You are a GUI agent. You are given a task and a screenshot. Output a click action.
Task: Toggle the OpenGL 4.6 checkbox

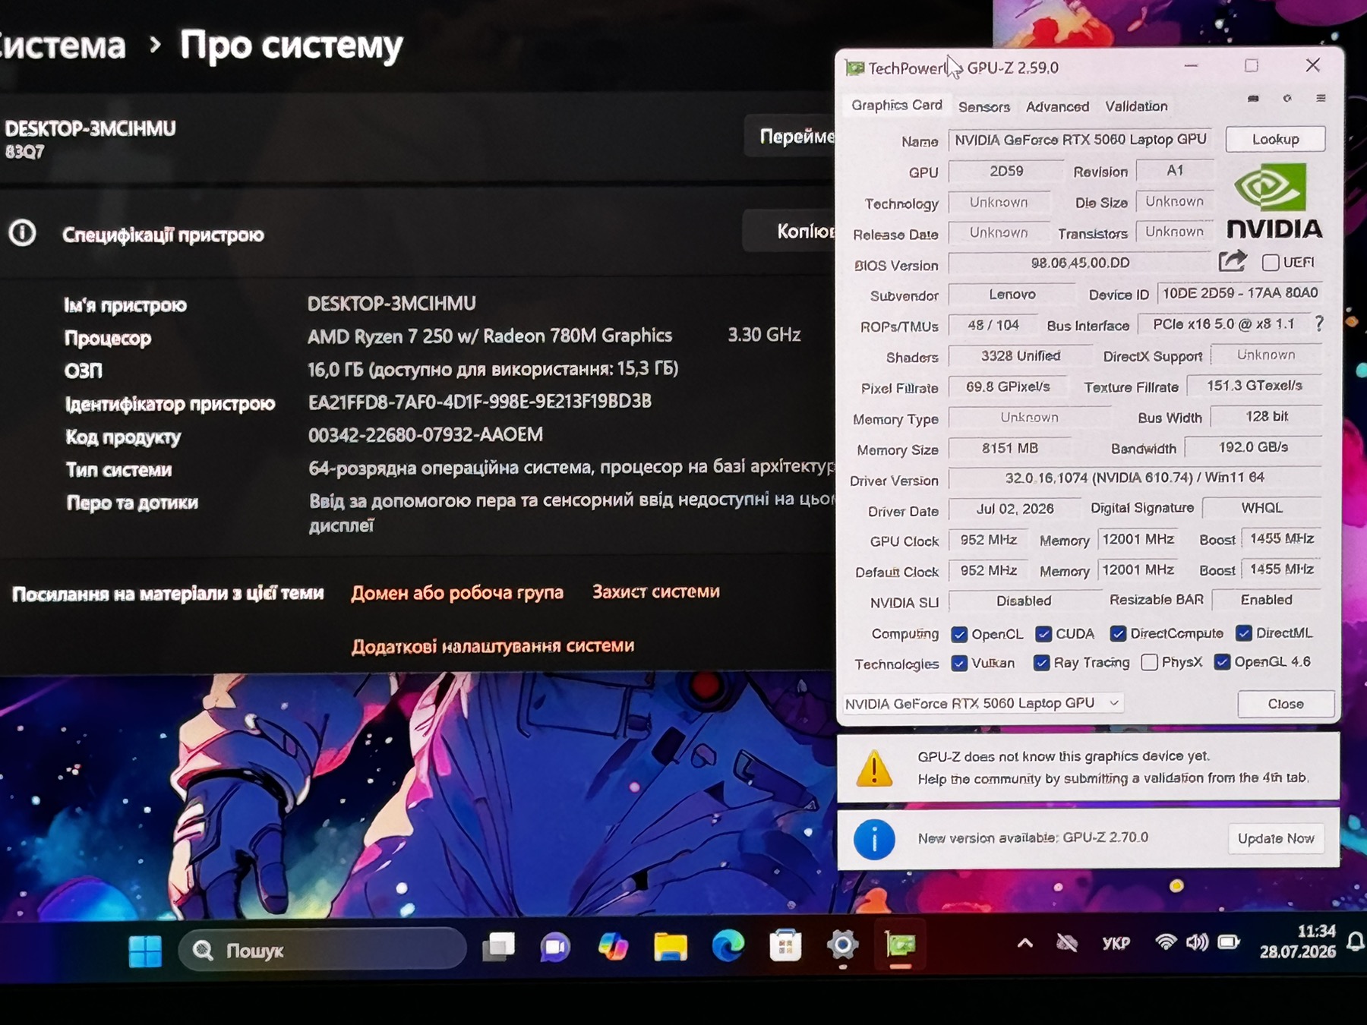click(1222, 662)
